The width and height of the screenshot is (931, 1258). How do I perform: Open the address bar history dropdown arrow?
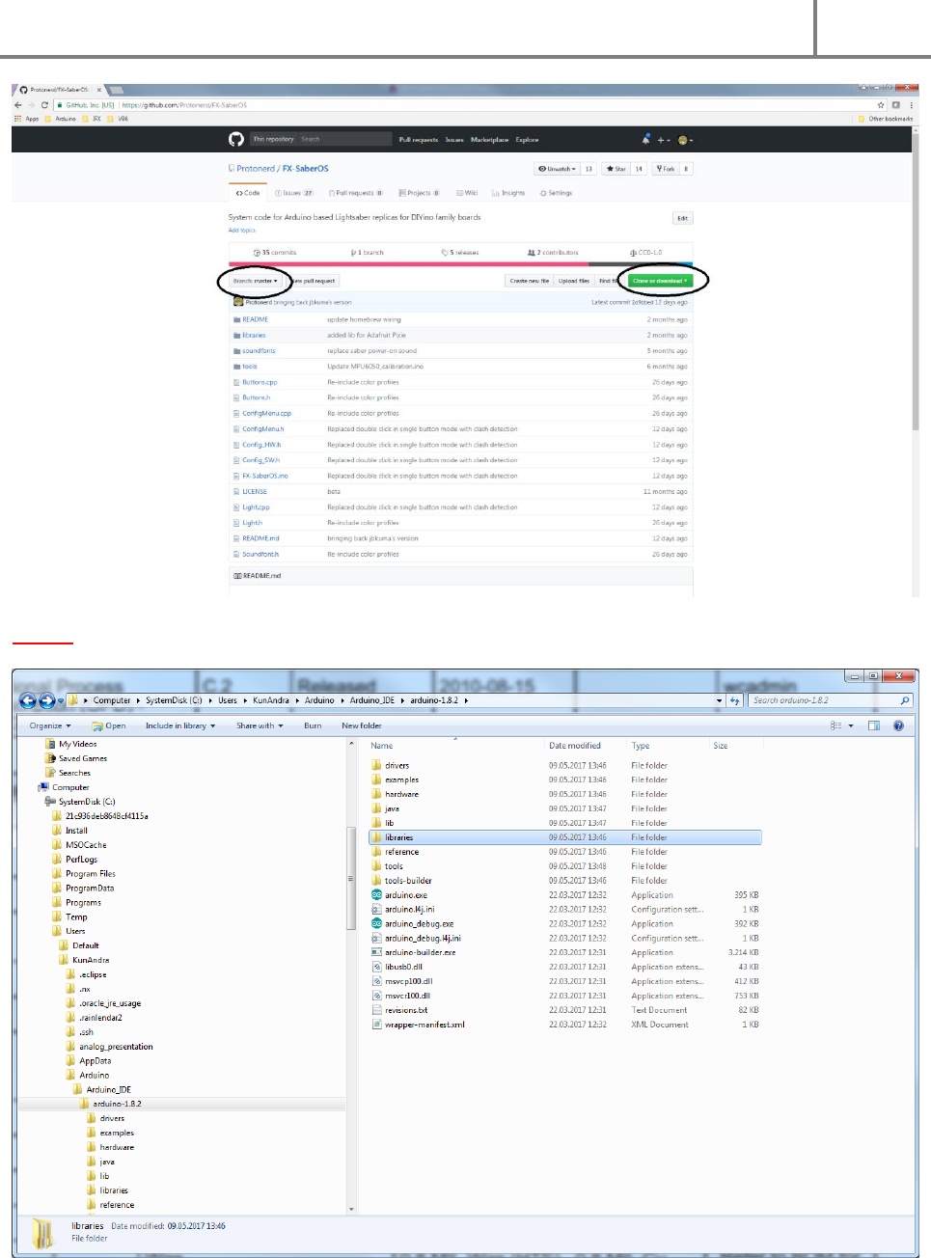pos(719,700)
